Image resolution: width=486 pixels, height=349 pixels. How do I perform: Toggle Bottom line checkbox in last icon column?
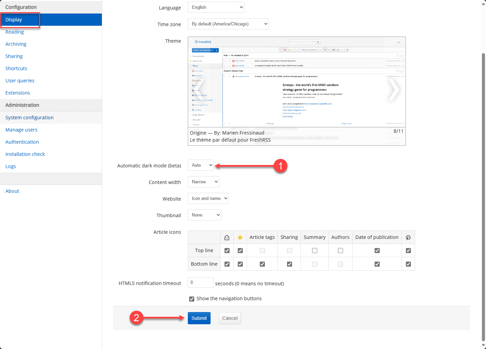point(408,264)
